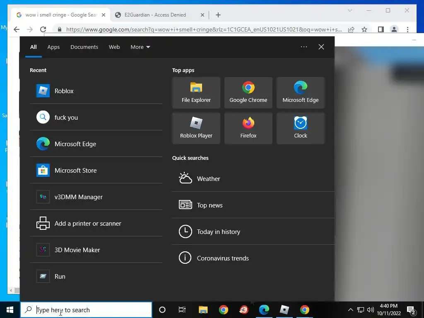This screenshot has height=318, width=424.
Task: Open the notification action center
Action: pos(411,310)
